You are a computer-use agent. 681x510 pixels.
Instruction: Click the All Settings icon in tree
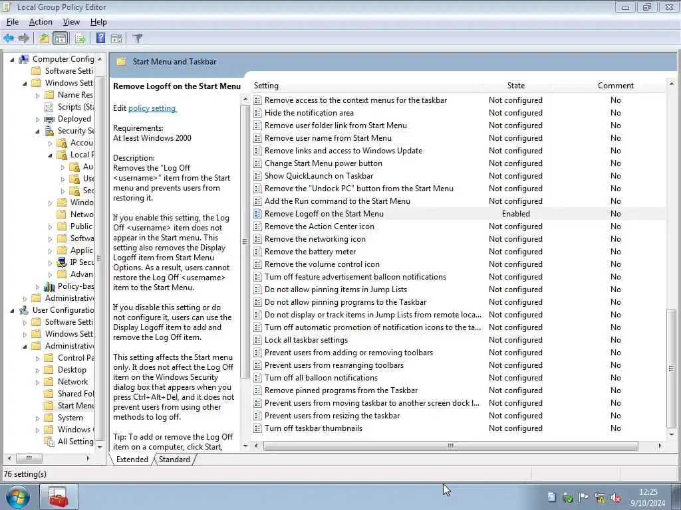[x=49, y=442]
